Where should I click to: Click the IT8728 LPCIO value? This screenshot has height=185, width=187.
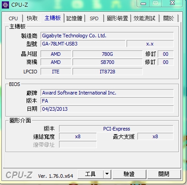pos(107,72)
